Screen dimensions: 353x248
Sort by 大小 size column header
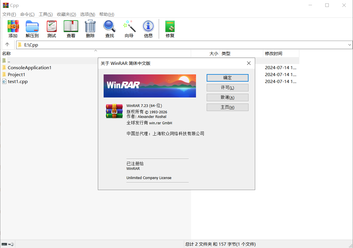[206, 53]
